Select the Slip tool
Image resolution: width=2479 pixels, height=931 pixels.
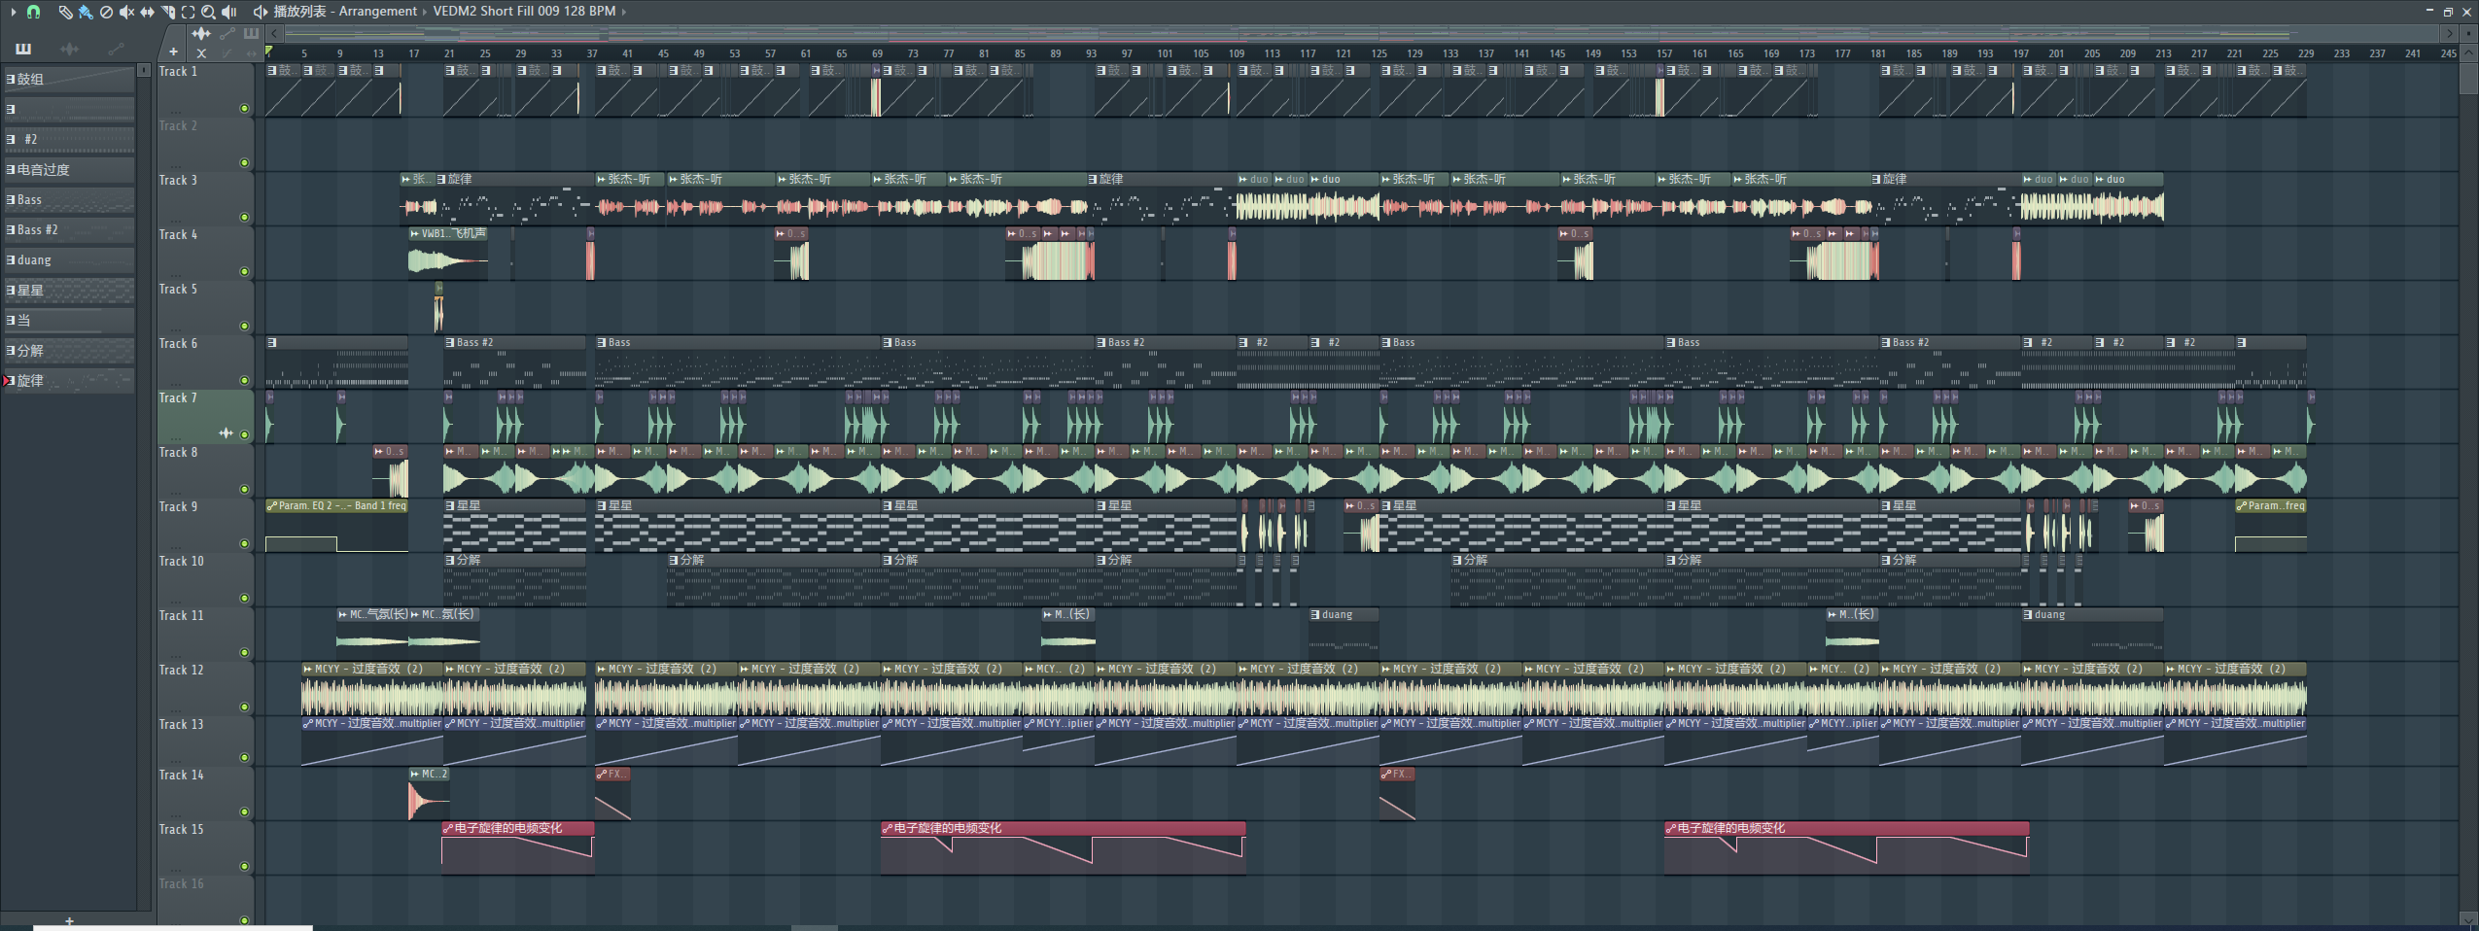147,12
